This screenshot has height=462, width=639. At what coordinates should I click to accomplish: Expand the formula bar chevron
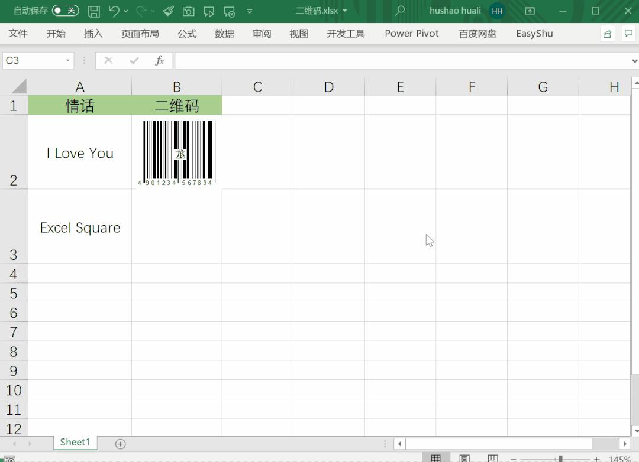[634, 61]
